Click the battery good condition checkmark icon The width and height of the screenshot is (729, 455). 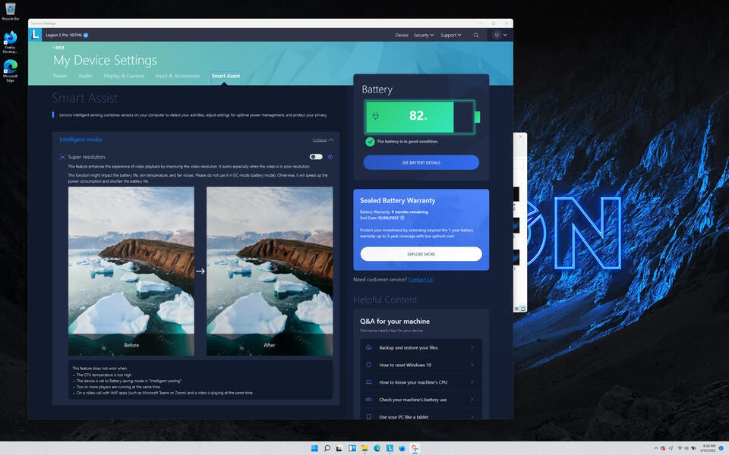370,142
